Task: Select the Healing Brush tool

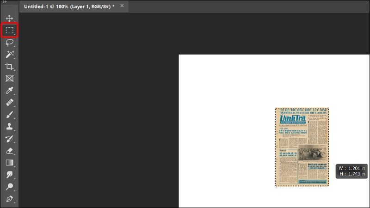Action: [9, 103]
